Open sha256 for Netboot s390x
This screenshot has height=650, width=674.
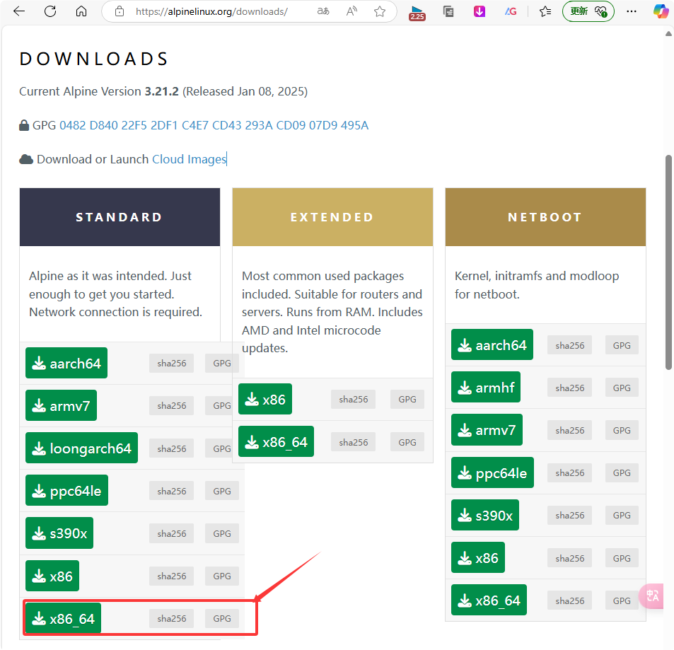point(569,516)
